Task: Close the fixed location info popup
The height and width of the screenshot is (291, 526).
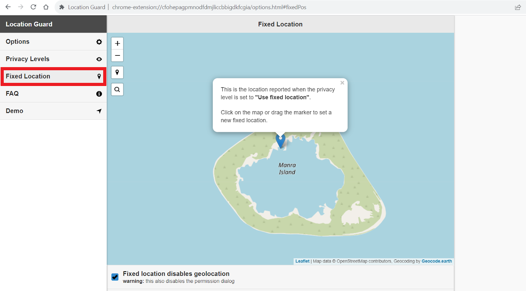Action: tap(342, 83)
